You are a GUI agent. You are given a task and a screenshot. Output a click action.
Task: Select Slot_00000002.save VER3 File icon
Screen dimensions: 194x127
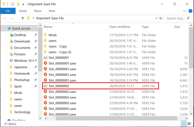(x=45, y=109)
